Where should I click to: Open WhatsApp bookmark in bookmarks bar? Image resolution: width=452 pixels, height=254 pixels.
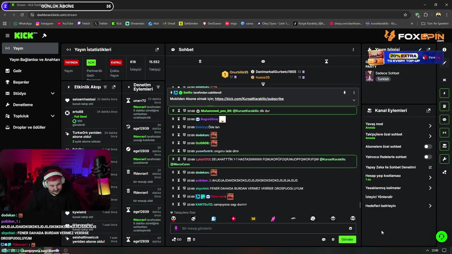(23, 24)
